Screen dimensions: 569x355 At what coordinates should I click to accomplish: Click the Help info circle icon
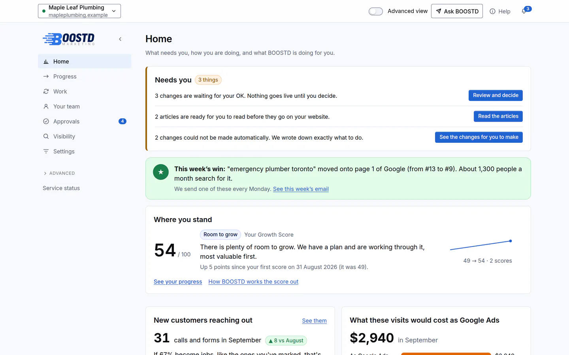click(492, 11)
